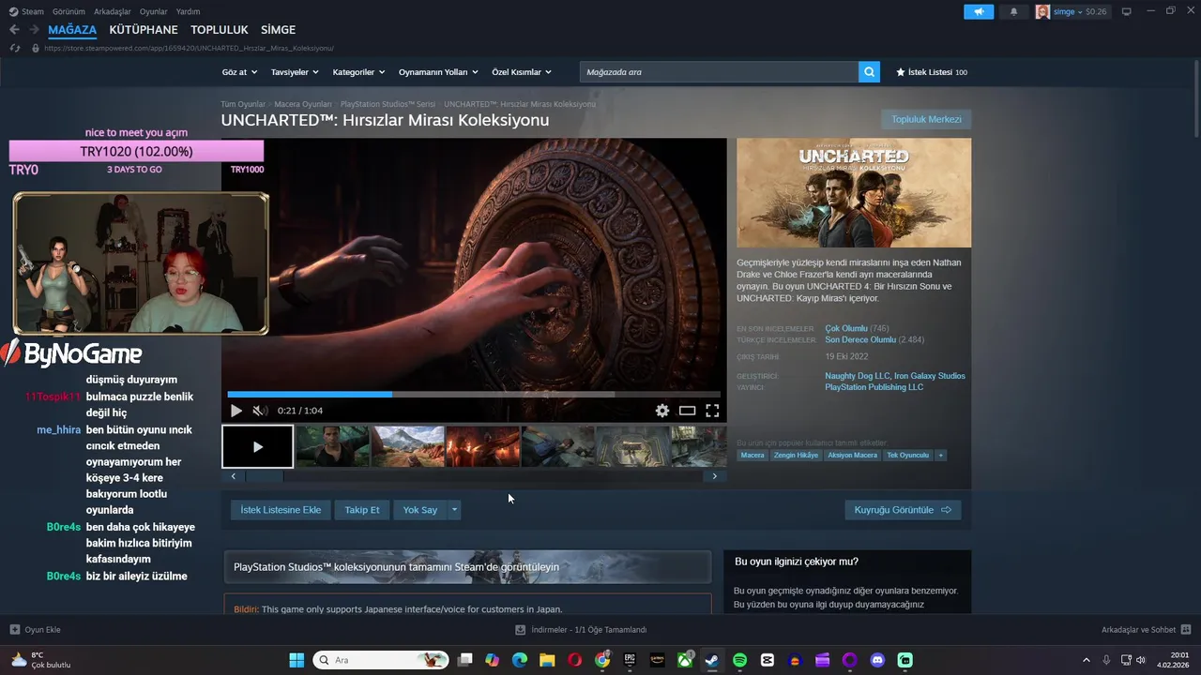
Task: Open Discord from the taskbar
Action: [x=877, y=660]
